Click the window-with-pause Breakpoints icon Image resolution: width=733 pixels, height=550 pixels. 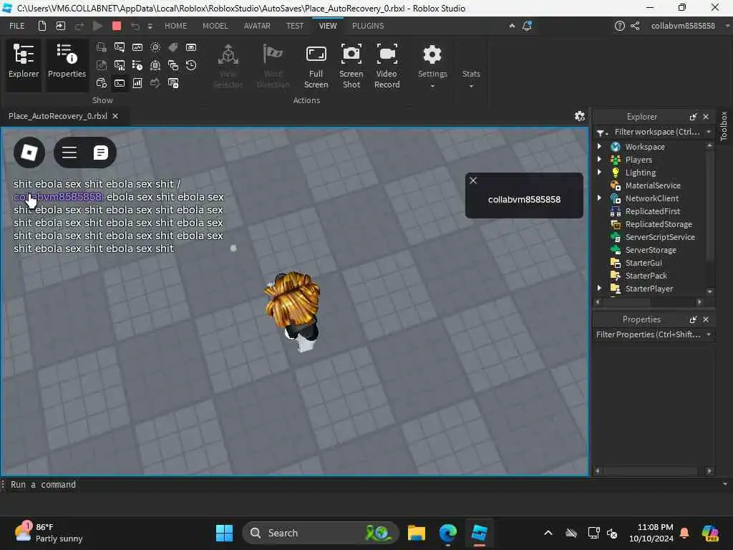173,83
